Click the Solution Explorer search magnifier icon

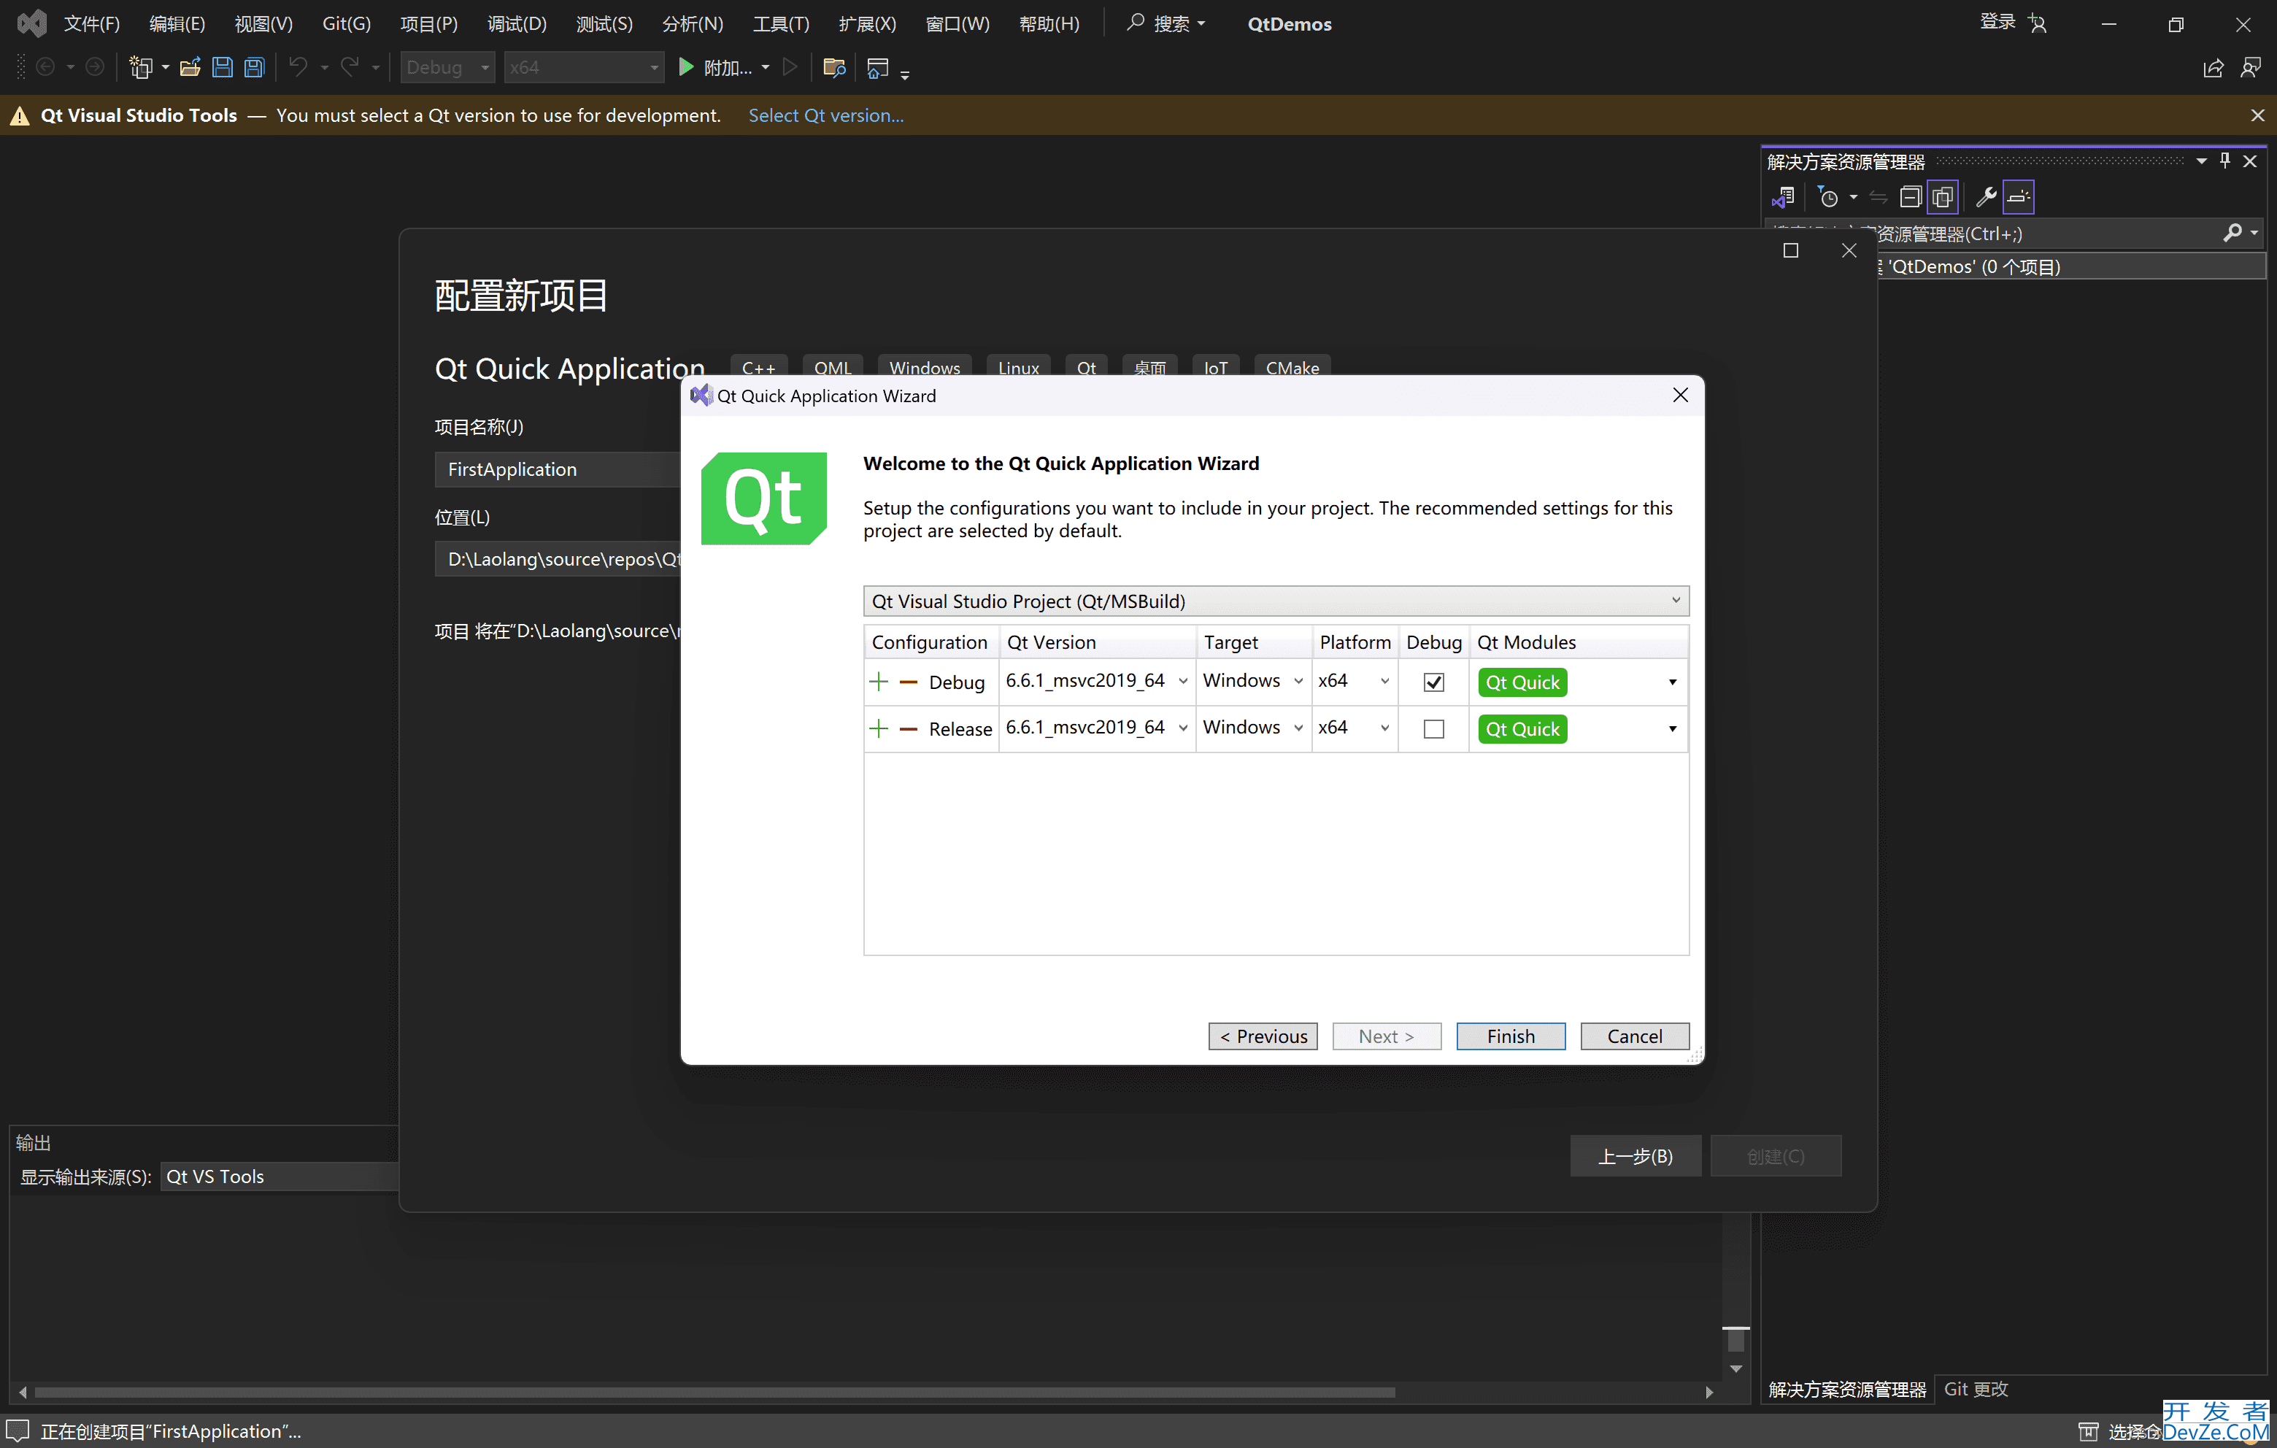(x=2232, y=233)
